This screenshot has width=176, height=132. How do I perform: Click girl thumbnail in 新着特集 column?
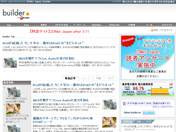(13, 109)
